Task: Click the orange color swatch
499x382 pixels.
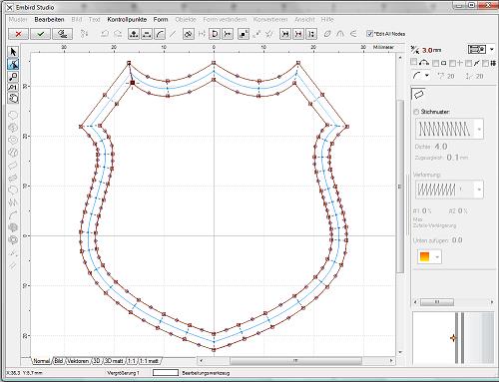Action: pos(425,257)
